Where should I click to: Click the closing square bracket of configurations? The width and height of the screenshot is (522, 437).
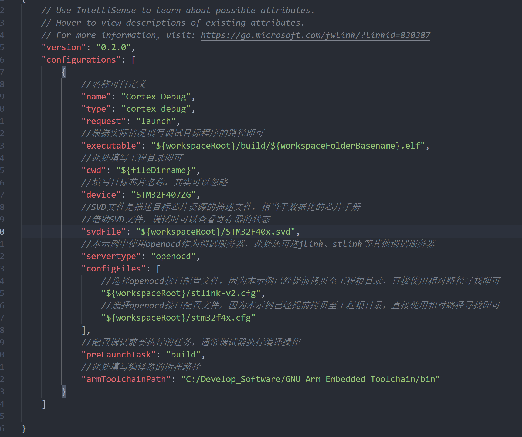[x=44, y=404]
